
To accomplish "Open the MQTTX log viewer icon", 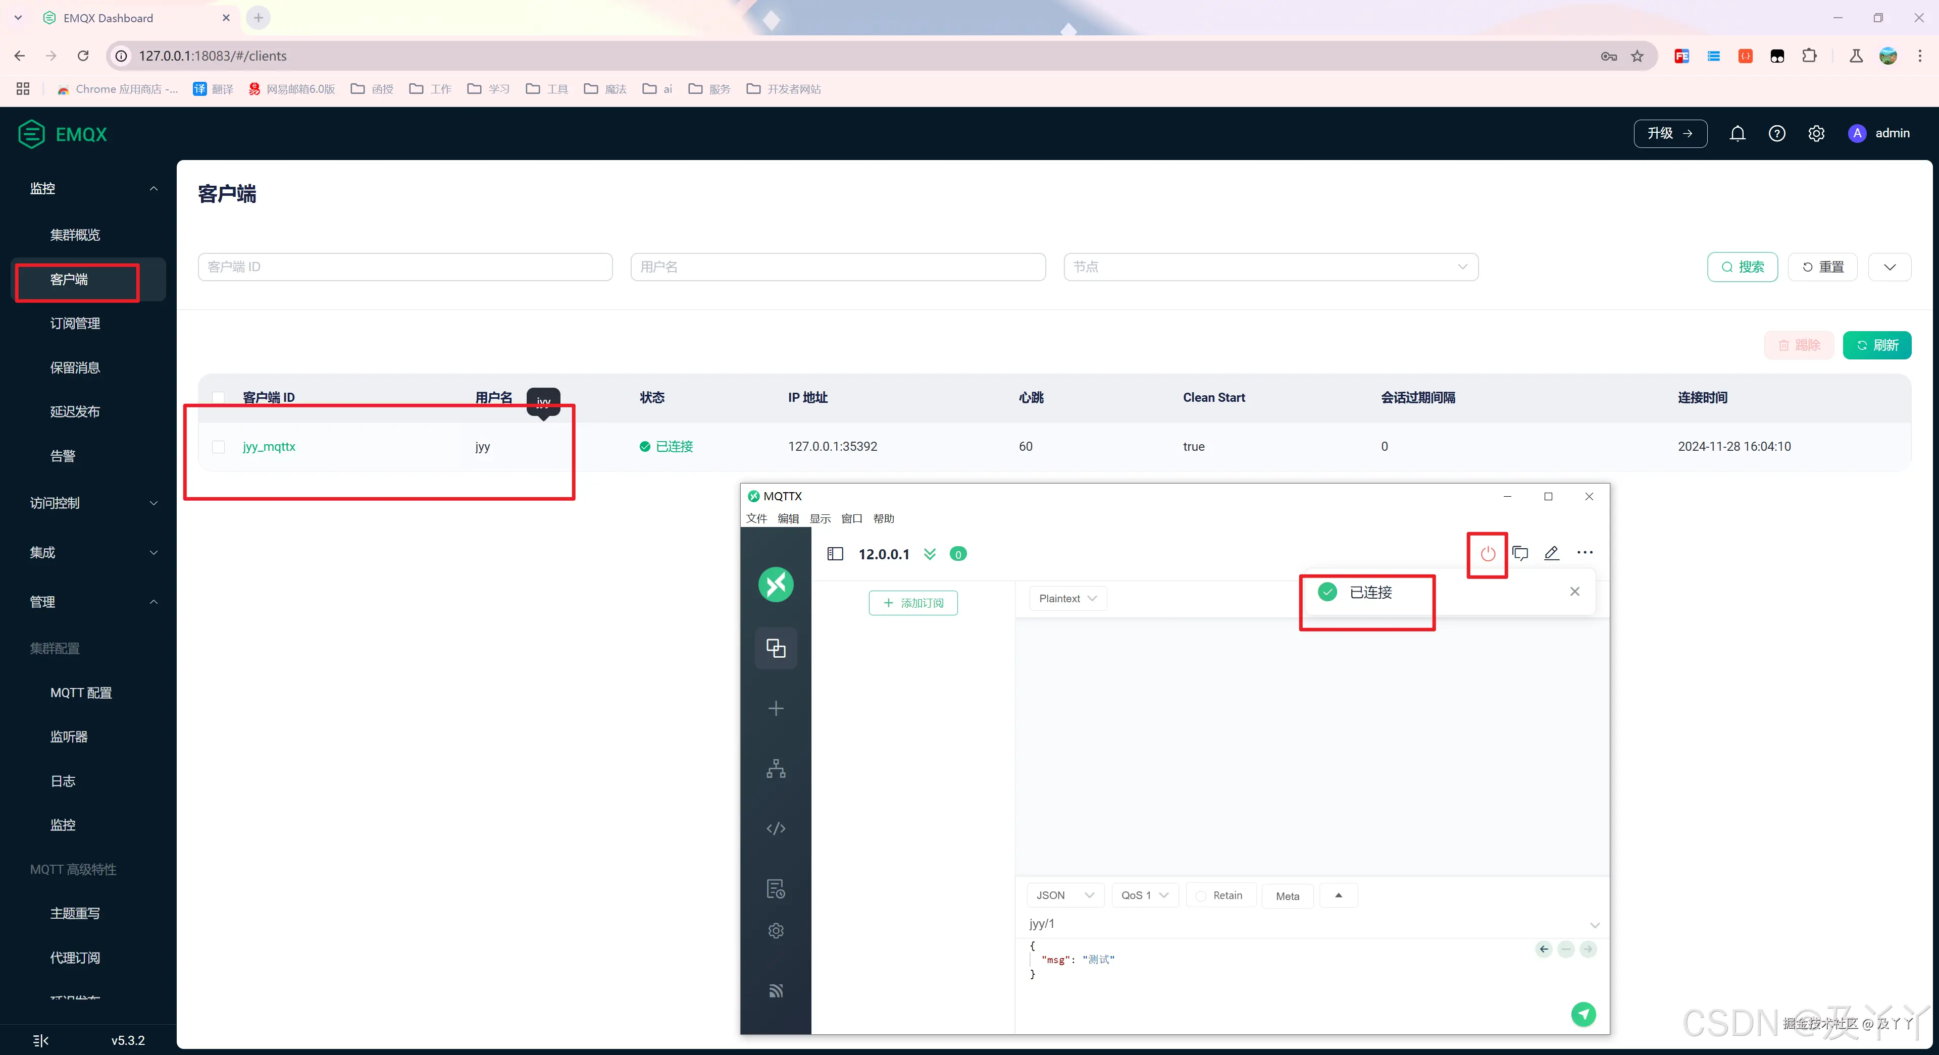I will pyautogui.click(x=775, y=889).
